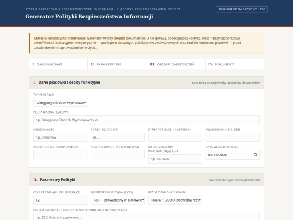Click the Parametry Polityki section heading
The image size is (293, 220).
pos(58,180)
